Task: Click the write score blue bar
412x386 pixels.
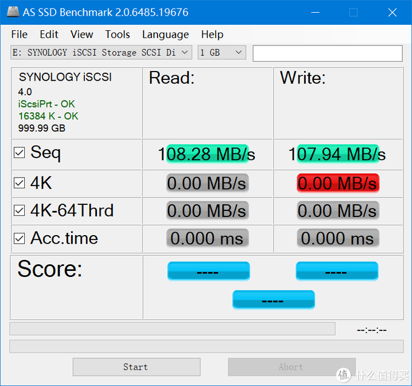Action: [x=337, y=271]
